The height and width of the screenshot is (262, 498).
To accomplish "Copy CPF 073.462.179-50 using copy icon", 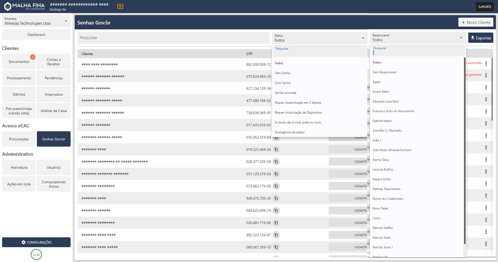I will pos(276,186).
